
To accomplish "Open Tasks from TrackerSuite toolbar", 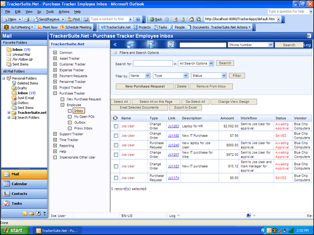I will coord(160,27).
